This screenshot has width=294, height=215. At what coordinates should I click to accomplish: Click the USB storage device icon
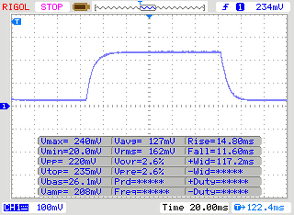click(x=81, y=7)
